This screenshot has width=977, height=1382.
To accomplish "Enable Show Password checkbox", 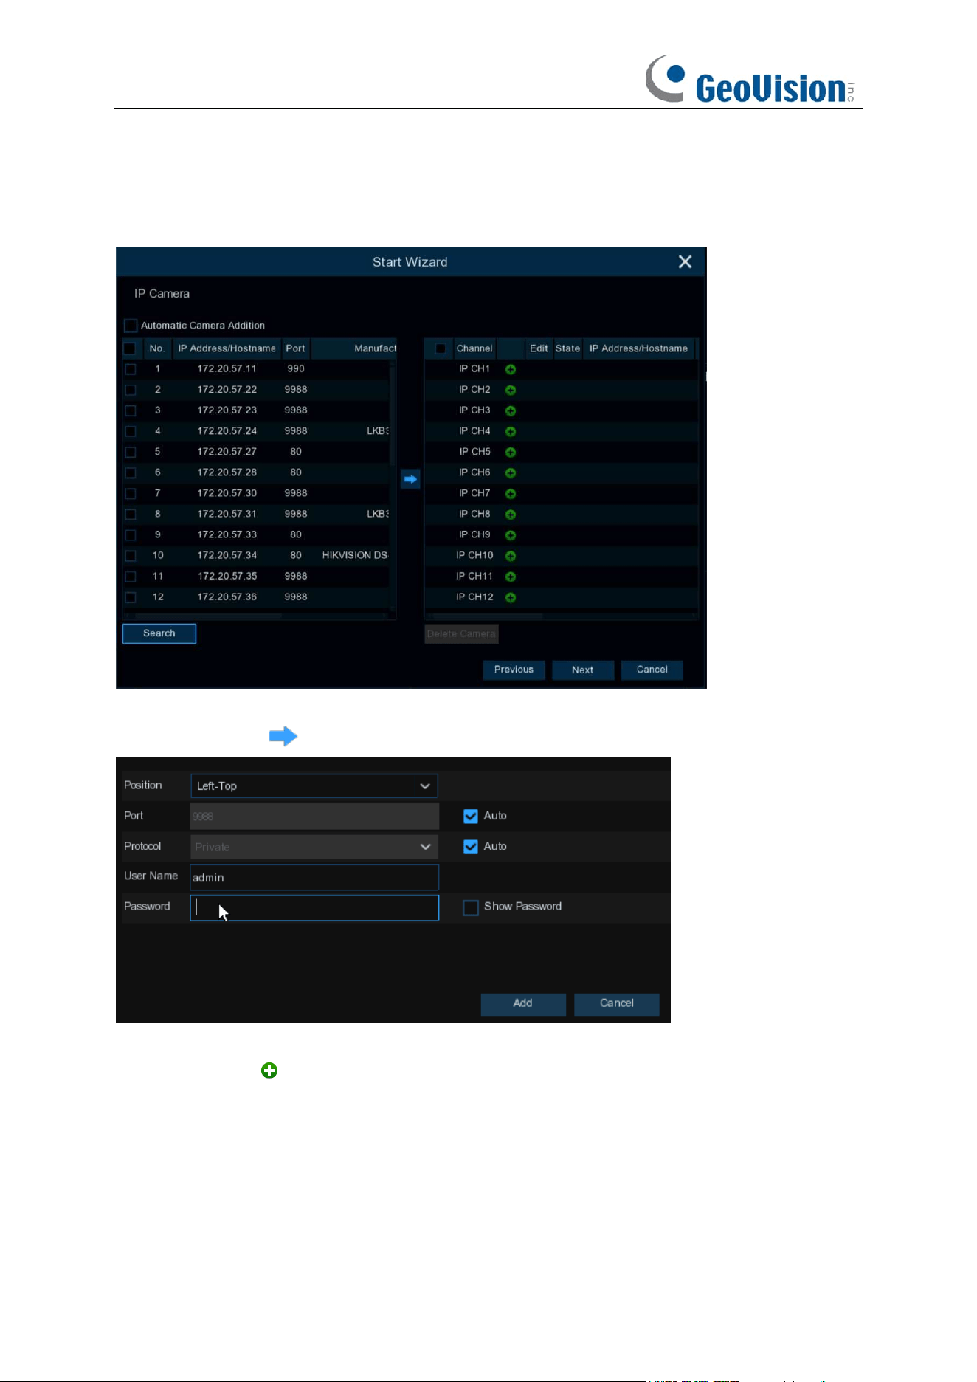I will [x=470, y=907].
